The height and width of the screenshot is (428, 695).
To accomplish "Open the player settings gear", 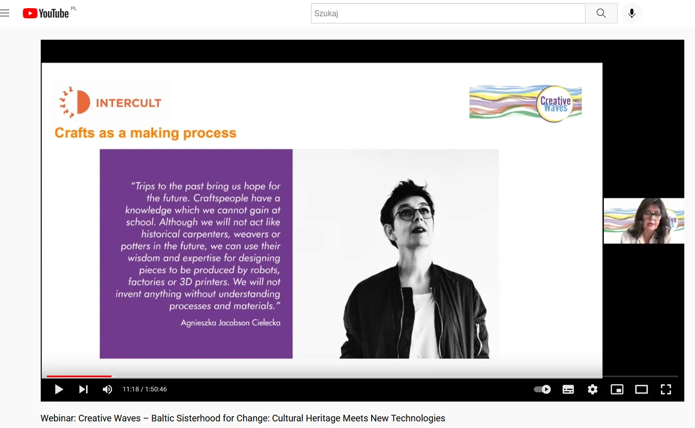I will click(593, 389).
